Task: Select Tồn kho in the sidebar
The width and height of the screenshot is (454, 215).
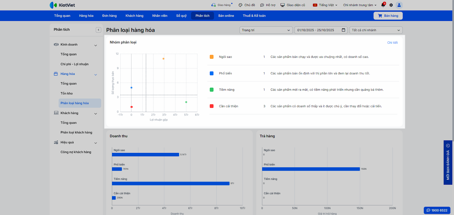Action: [67, 93]
